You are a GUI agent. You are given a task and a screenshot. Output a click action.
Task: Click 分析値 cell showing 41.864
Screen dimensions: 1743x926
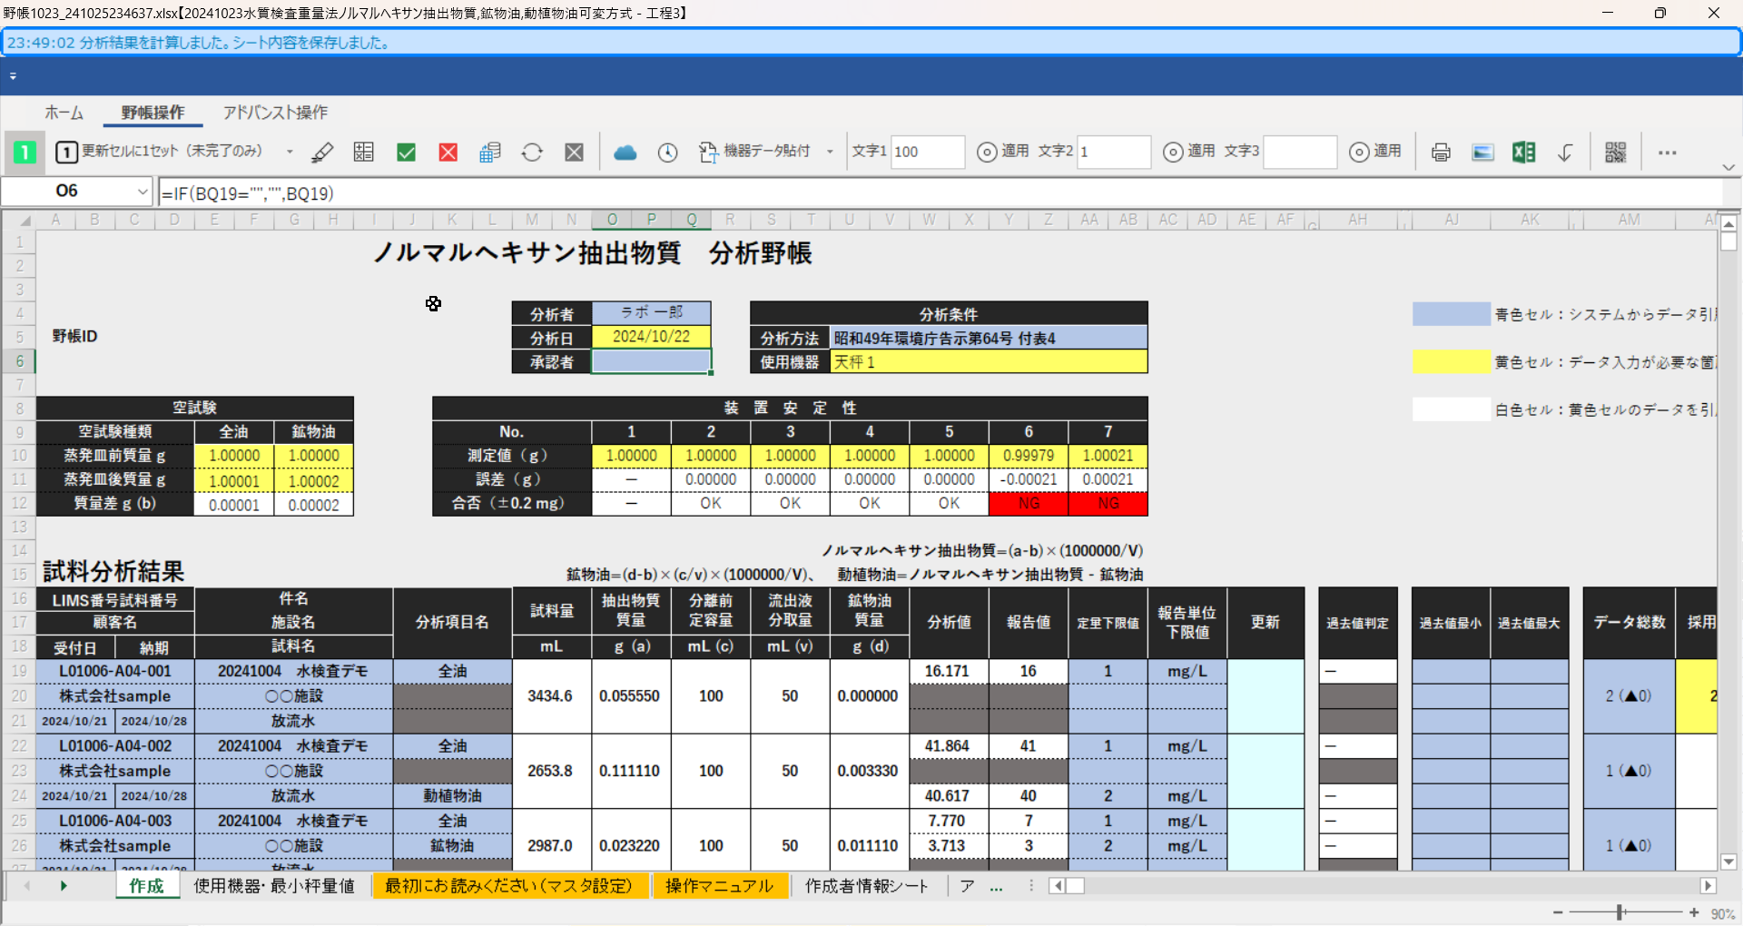click(947, 745)
